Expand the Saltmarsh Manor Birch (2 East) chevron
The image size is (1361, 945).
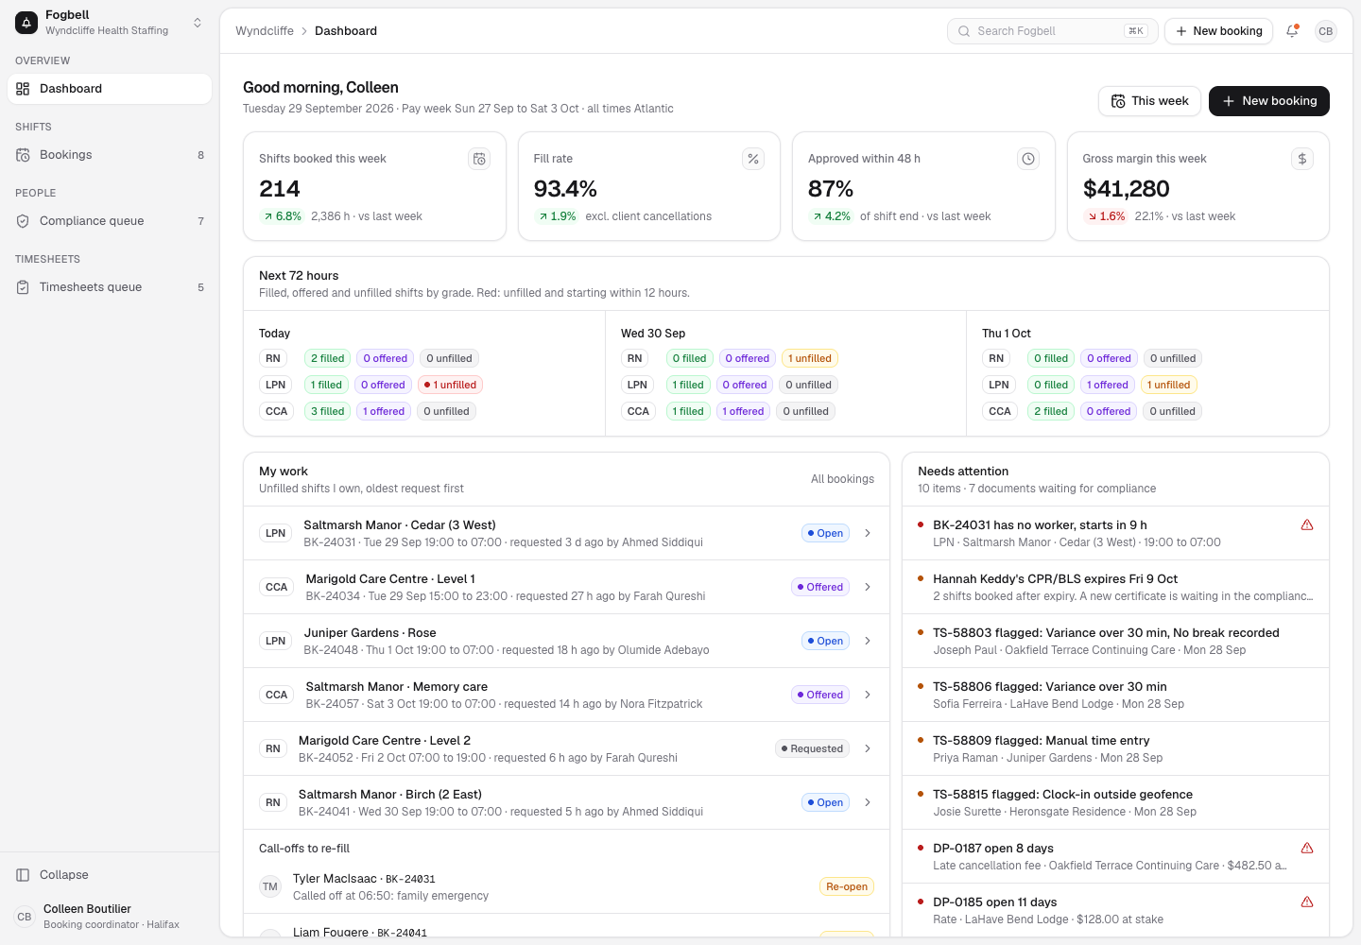point(868,802)
